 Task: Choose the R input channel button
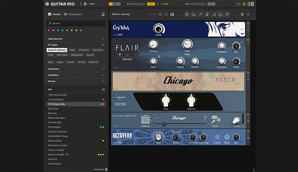click(x=119, y=4)
